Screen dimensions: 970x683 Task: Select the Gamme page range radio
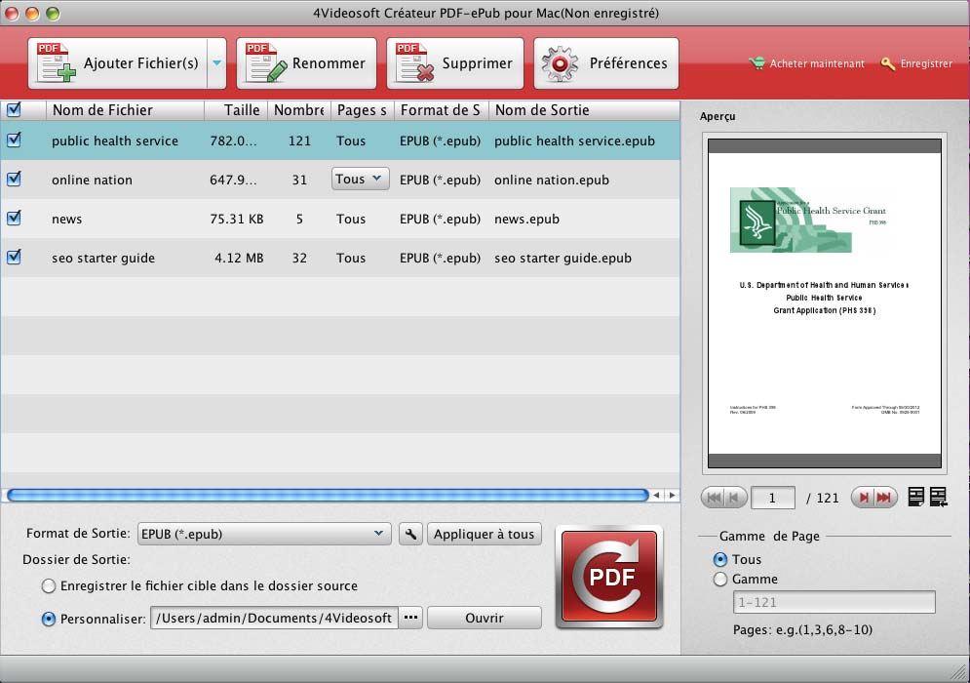tap(720, 580)
